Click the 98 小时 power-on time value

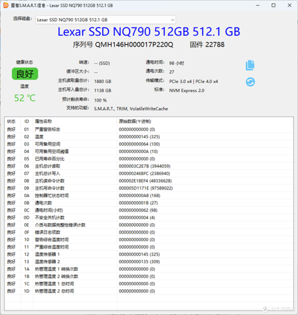(176, 63)
